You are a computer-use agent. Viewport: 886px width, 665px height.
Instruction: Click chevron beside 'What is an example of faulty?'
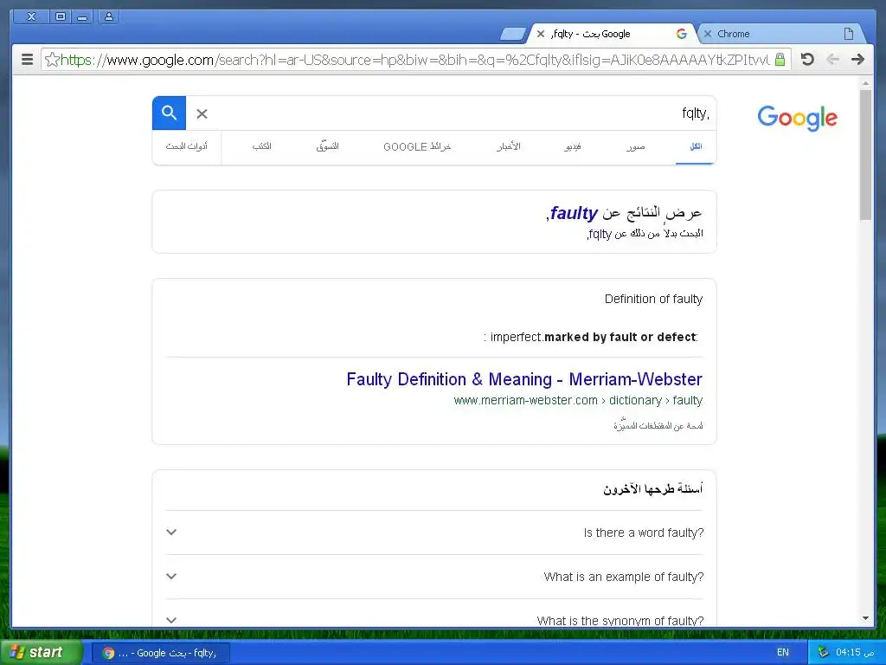pyautogui.click(x=171, y=576)
